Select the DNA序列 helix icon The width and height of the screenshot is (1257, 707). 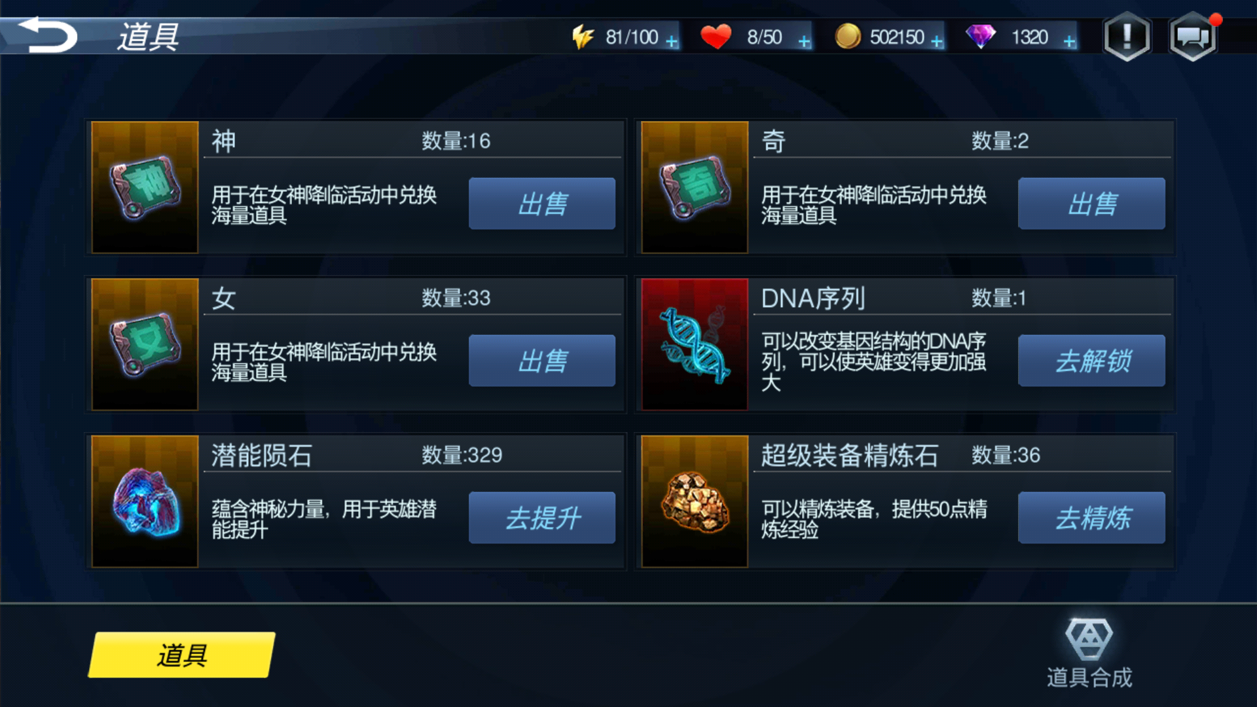click(695, 344)
